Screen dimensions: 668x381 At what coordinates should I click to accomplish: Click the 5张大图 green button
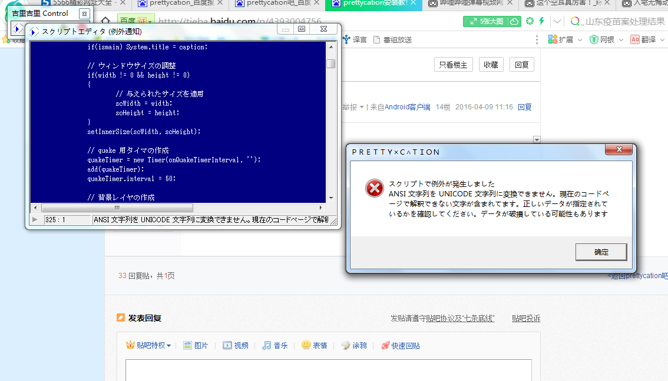pos(486,21)
